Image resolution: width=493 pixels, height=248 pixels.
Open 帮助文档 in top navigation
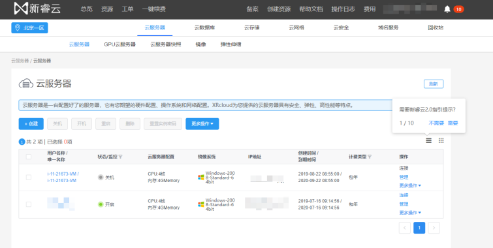[x=311, y=9]
